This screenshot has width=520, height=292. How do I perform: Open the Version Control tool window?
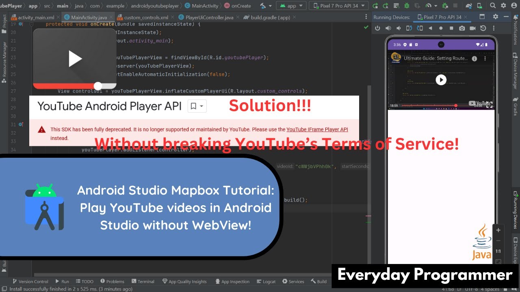[x=30, y=281]
